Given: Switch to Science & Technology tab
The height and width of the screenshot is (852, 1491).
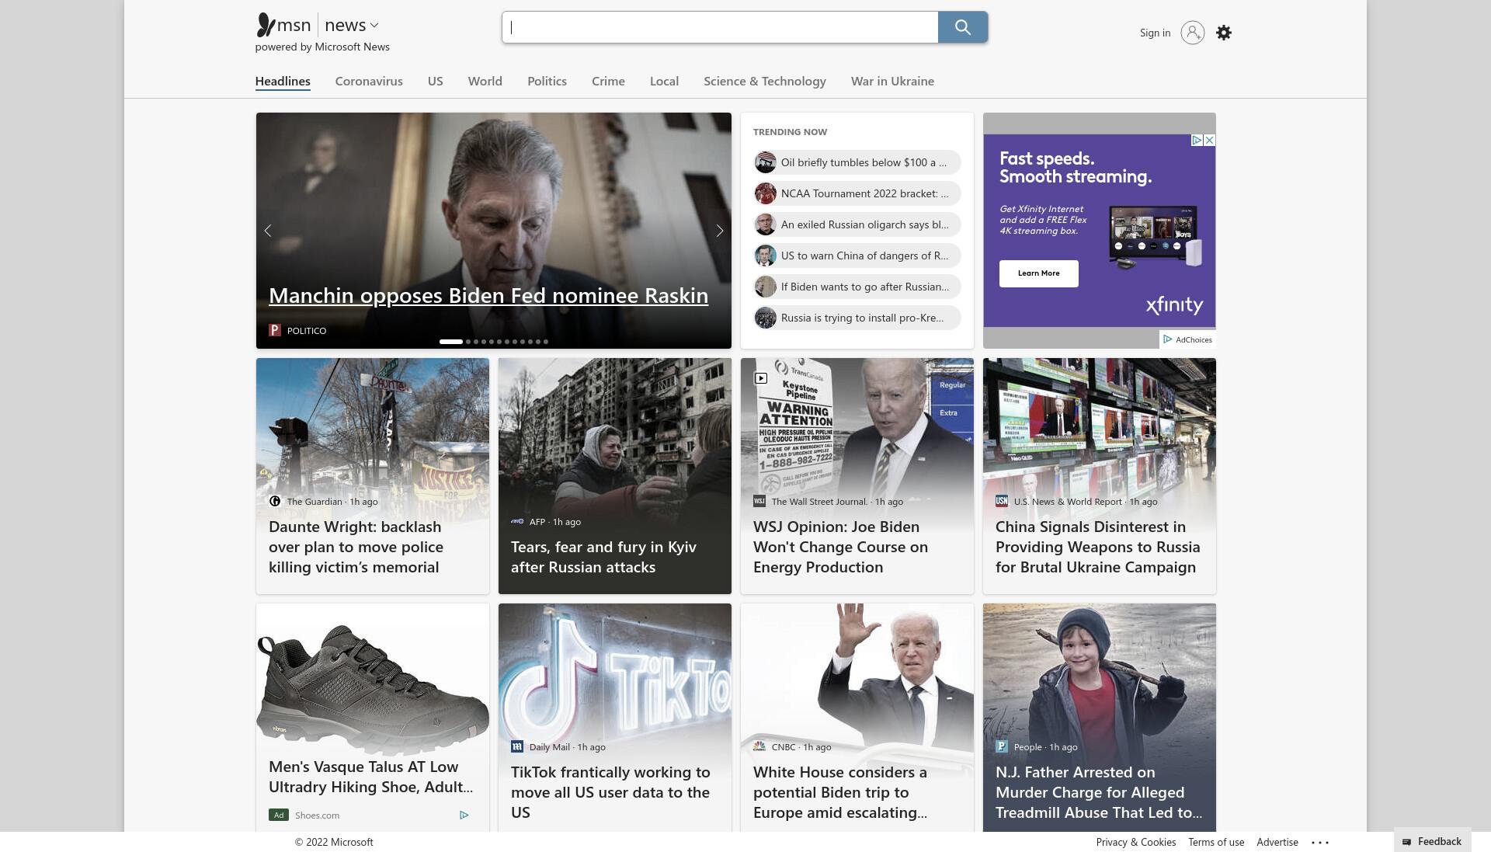Looking at the screenshot, I should (765, 82).
